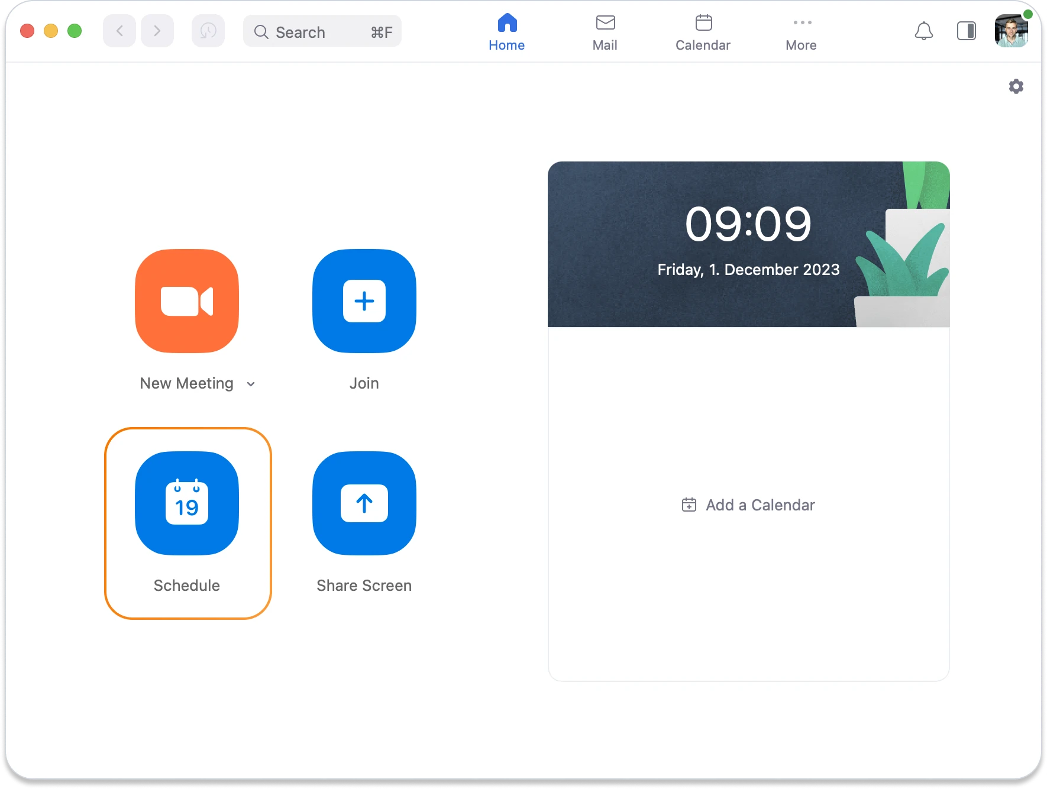Open the More menu

click(x=801, y=31)
